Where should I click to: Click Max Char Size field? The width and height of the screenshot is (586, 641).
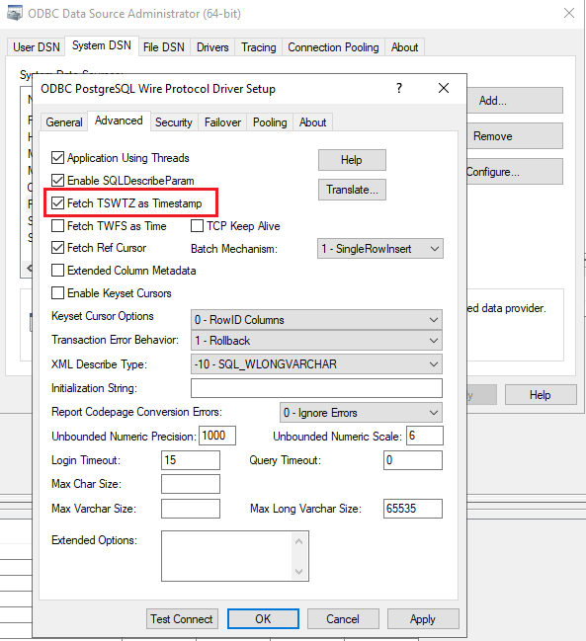(x=191, y=484)
